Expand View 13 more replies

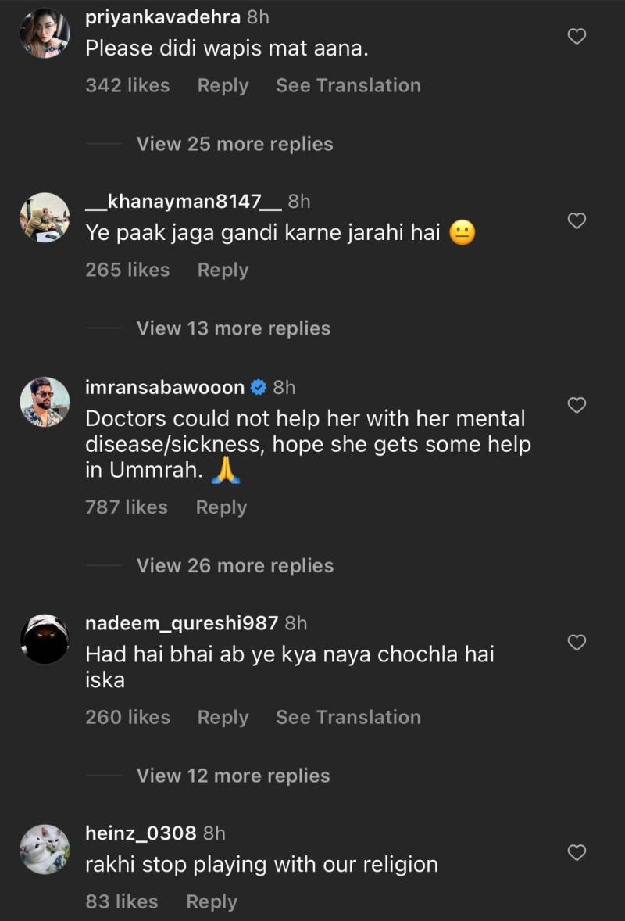click(233, 328)
